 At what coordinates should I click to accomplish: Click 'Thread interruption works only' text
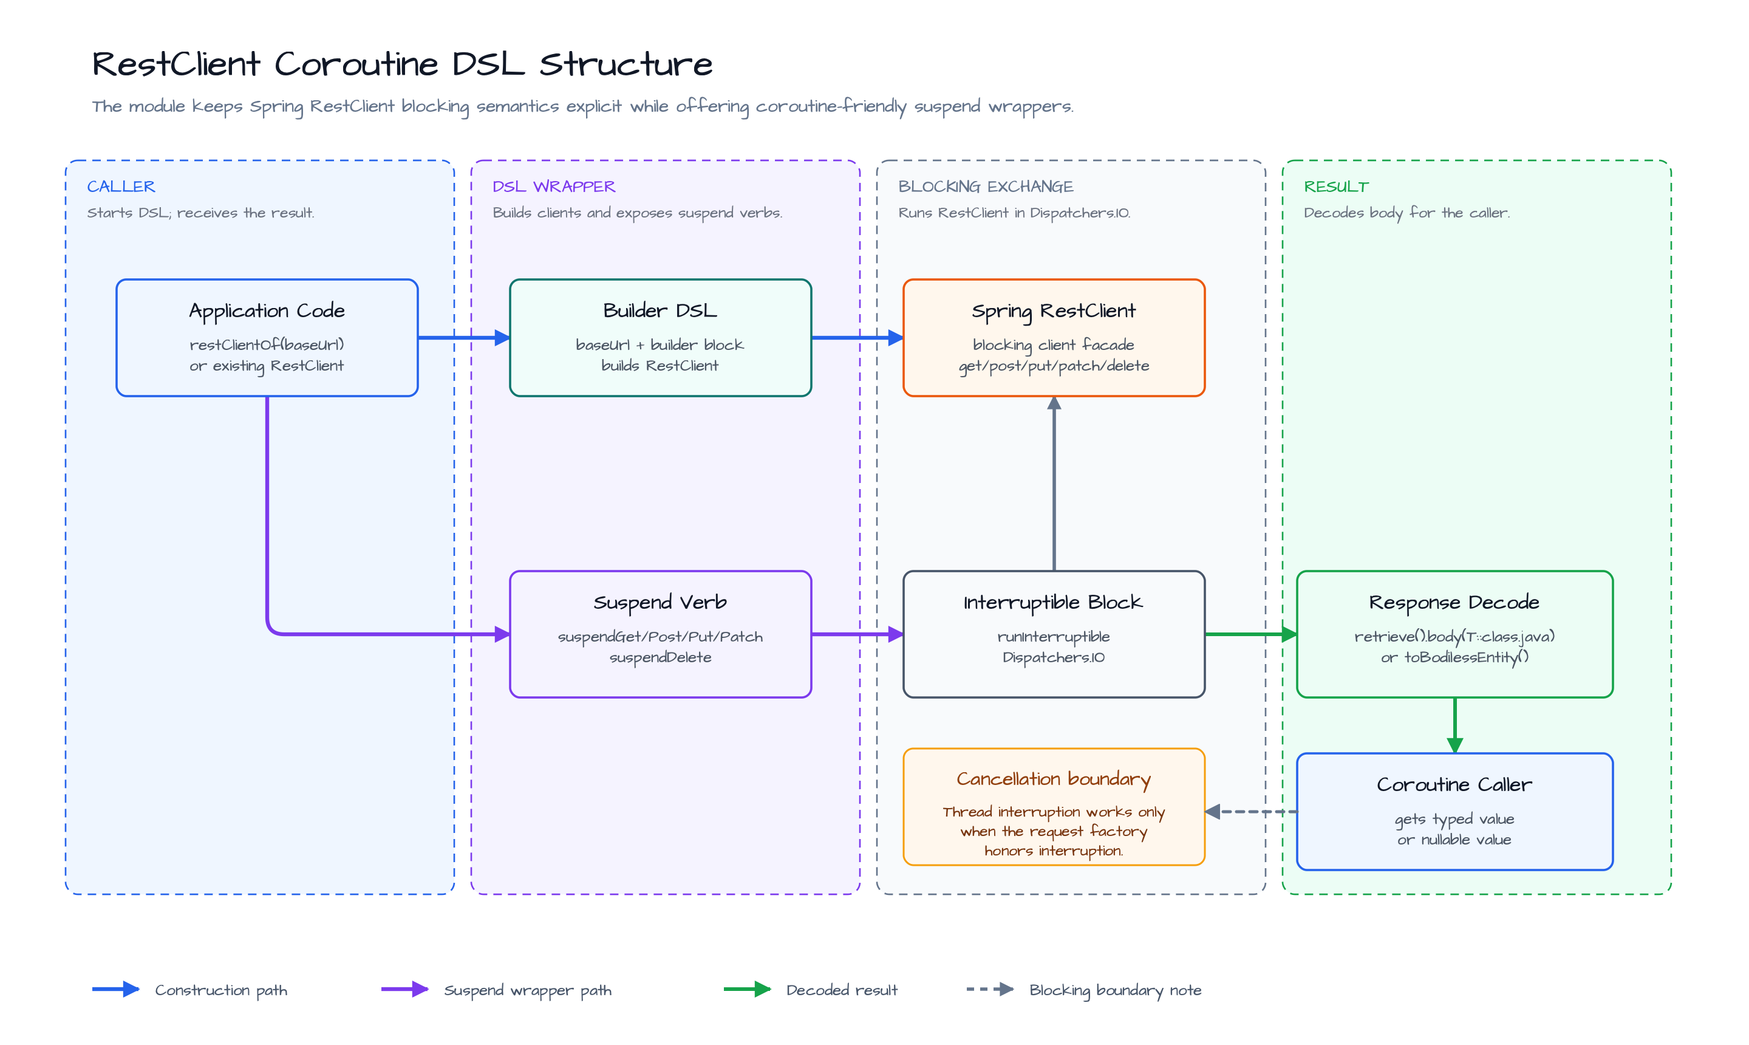[x=1054, y=812]
